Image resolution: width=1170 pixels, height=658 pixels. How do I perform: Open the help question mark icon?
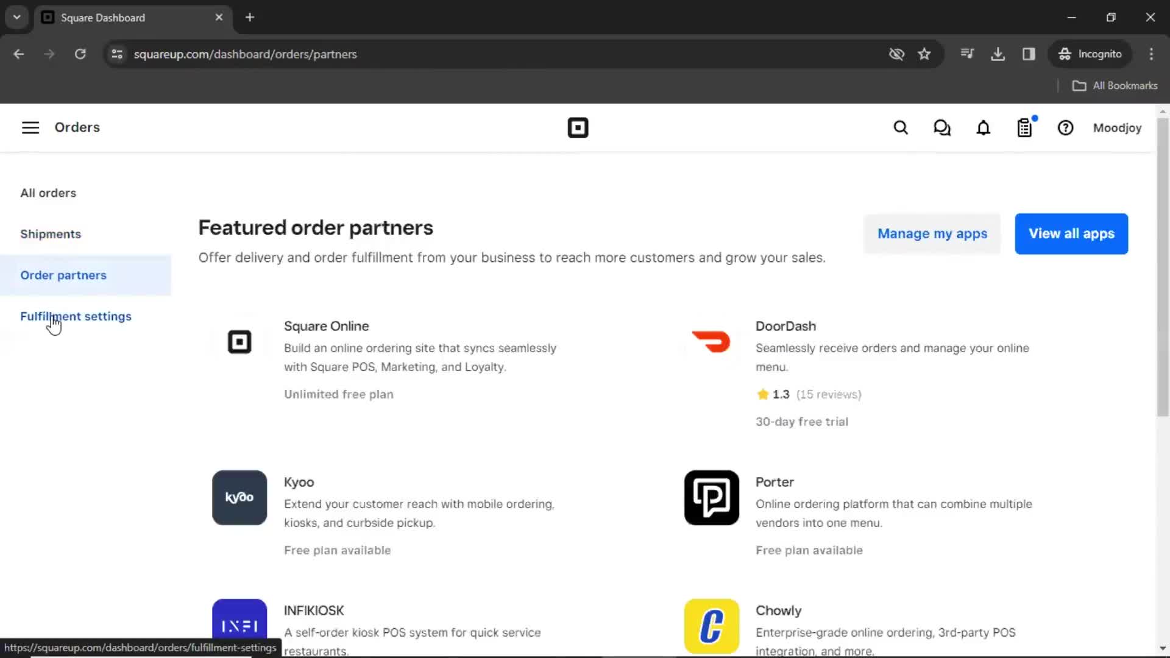coord(1066,128)
